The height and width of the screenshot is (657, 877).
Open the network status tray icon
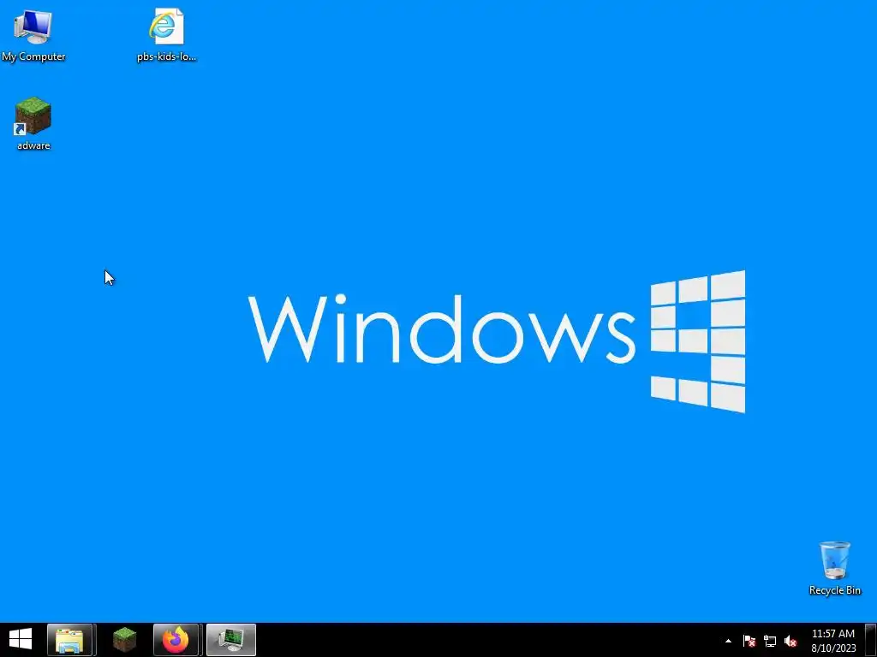[x=770, y=642]
